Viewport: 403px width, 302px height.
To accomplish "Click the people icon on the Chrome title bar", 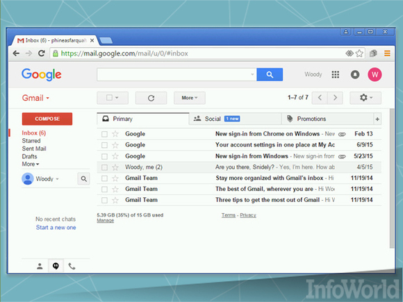I will point(346,32).
